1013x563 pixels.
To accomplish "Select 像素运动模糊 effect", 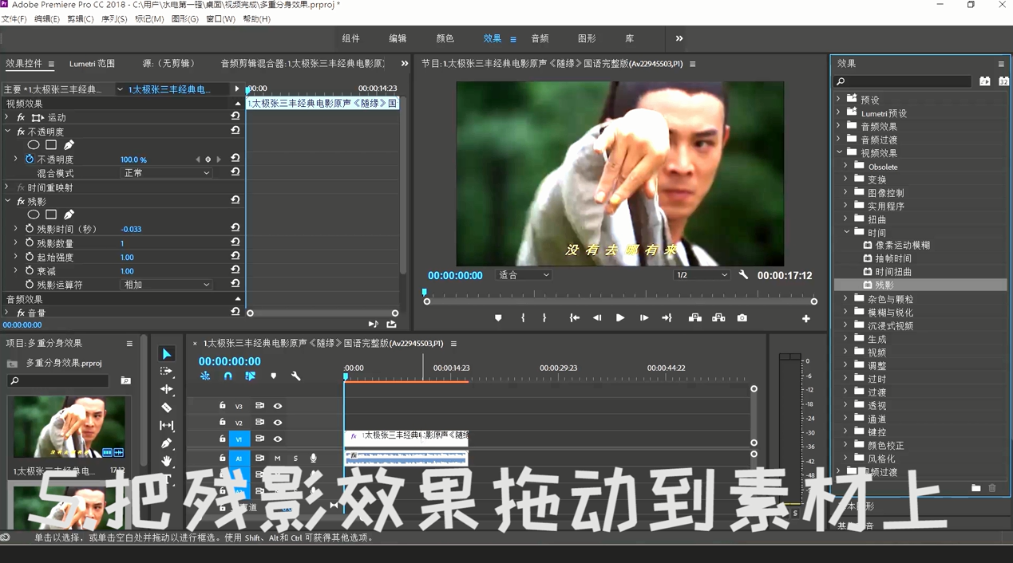I will click(x=903, y=245).
